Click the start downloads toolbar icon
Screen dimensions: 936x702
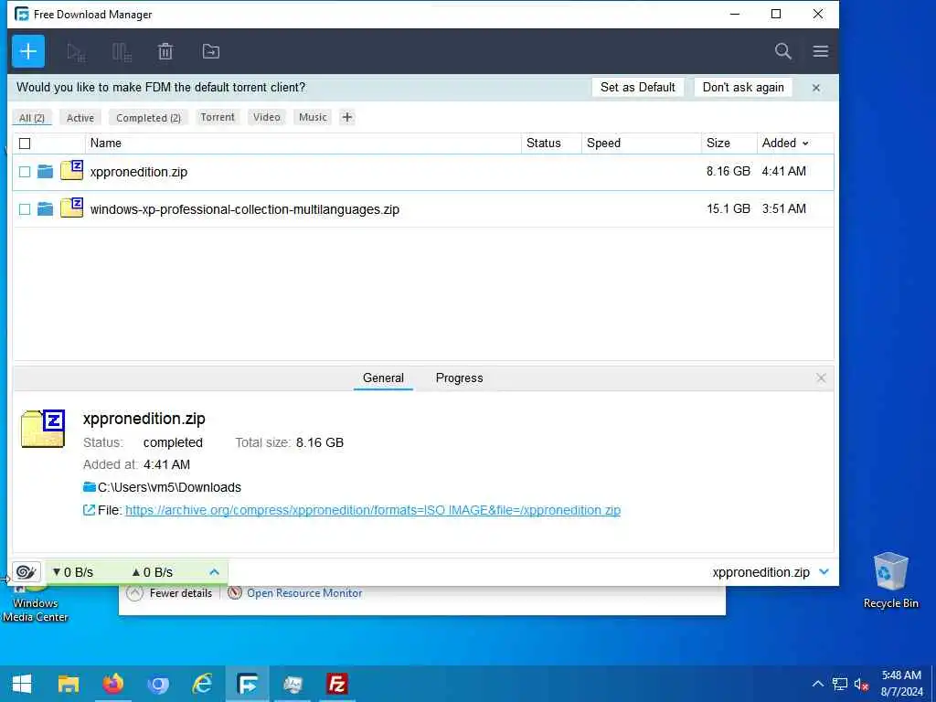tap(76, 52)
